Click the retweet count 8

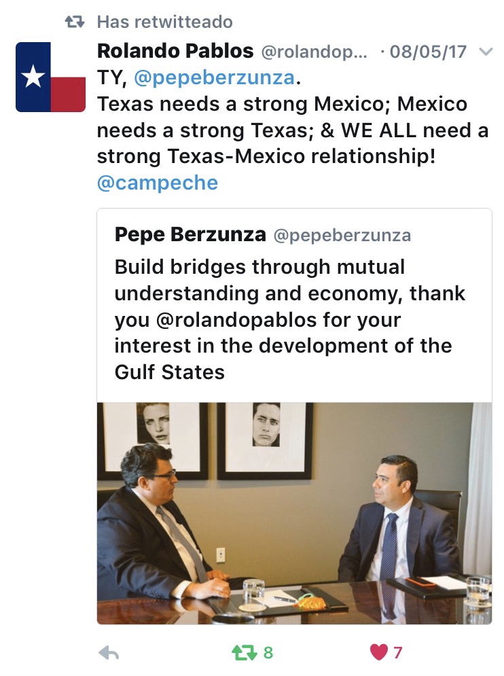268,653
